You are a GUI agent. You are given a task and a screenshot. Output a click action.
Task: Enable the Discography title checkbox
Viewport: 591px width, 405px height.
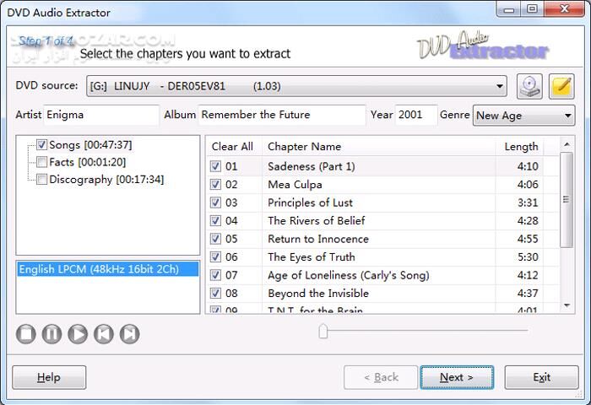41,180
